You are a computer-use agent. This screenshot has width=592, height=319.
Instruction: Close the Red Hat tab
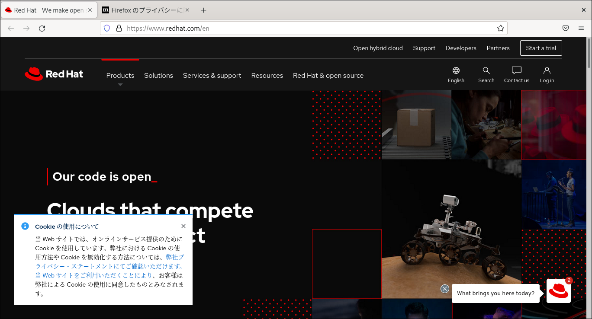90,10
